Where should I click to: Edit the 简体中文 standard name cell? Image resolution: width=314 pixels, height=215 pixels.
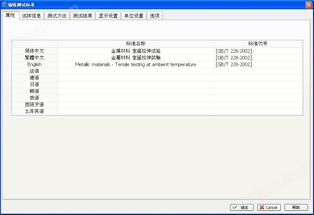pyautogui.click(x=136, y=51)
